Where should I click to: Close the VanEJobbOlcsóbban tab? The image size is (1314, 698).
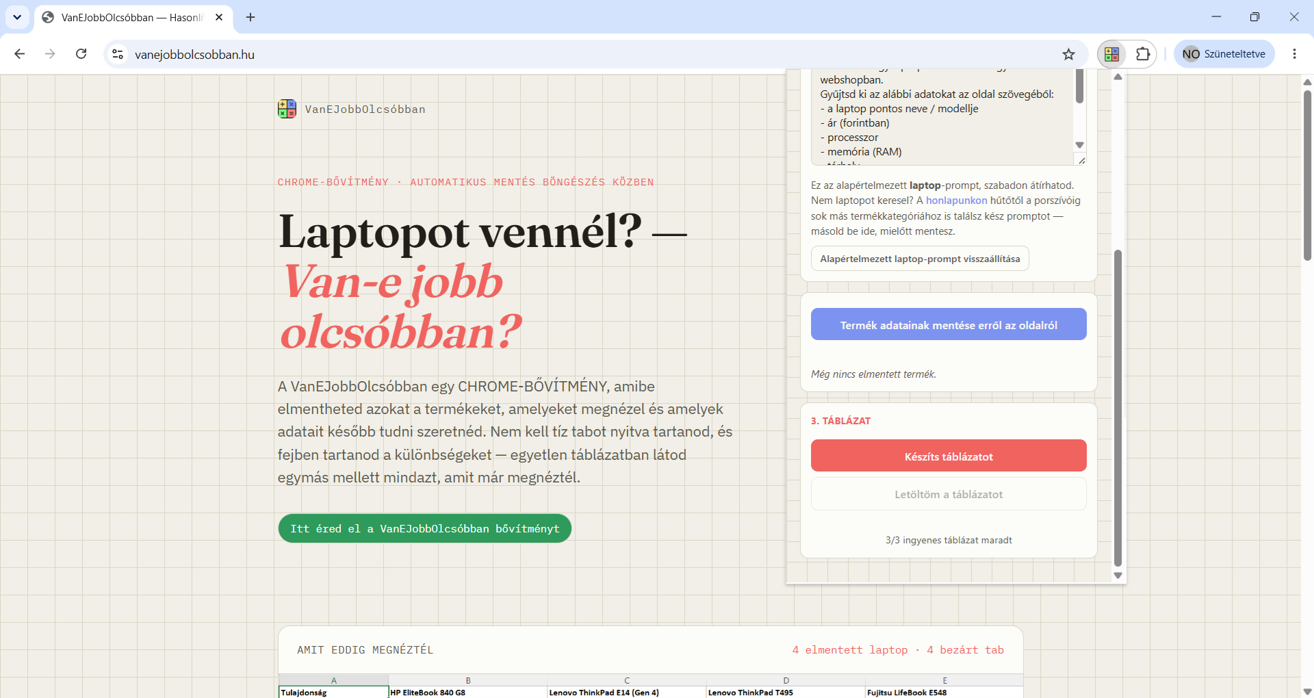[219, 17]
